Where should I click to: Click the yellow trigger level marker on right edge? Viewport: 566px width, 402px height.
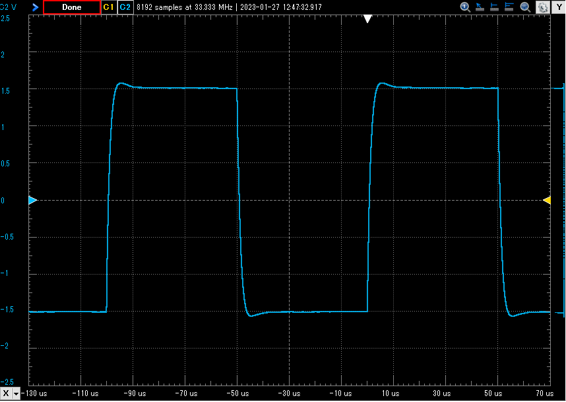[547, 200]
